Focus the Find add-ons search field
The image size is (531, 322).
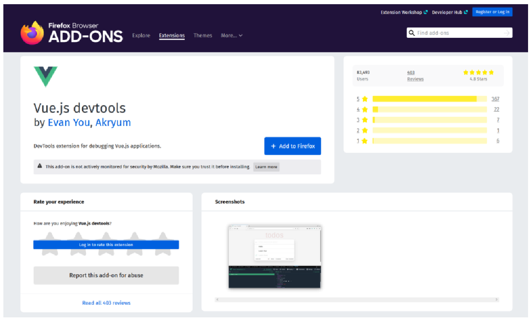click(459, 33)
